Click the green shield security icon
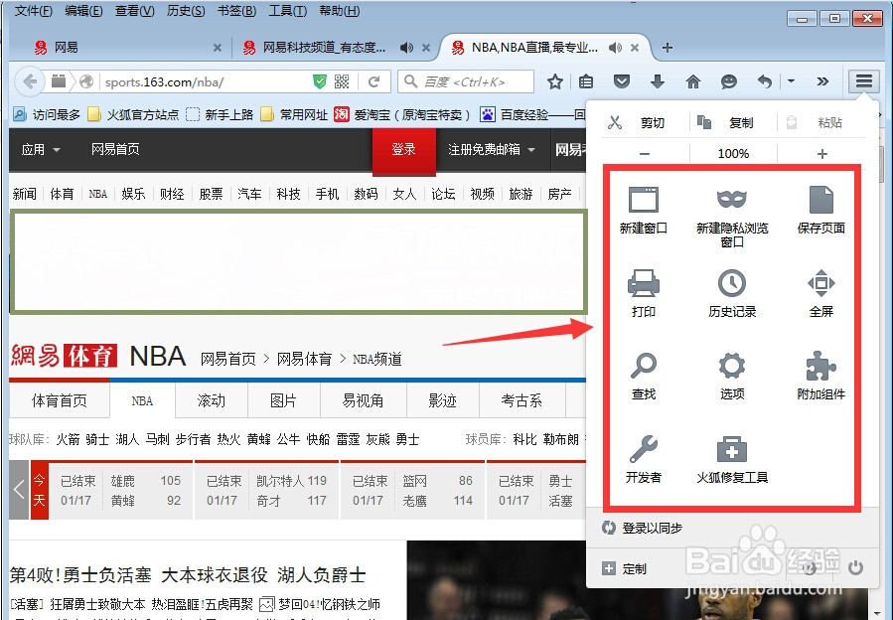The width and height of the screenshot is (893, 620). click(x=320, y=81)
